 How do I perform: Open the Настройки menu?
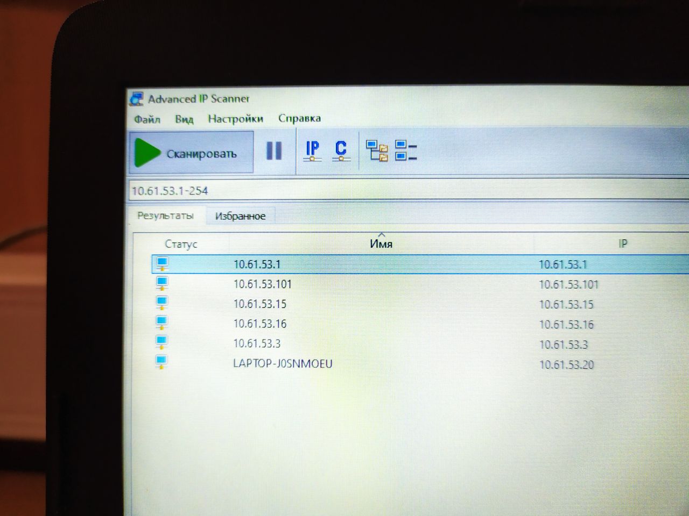[x=235, y=119]
